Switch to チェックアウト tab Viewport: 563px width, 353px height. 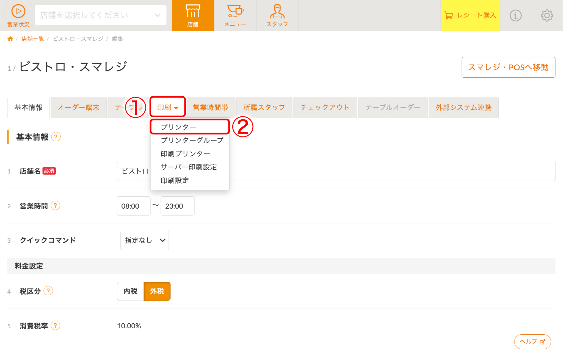[325, 107]
